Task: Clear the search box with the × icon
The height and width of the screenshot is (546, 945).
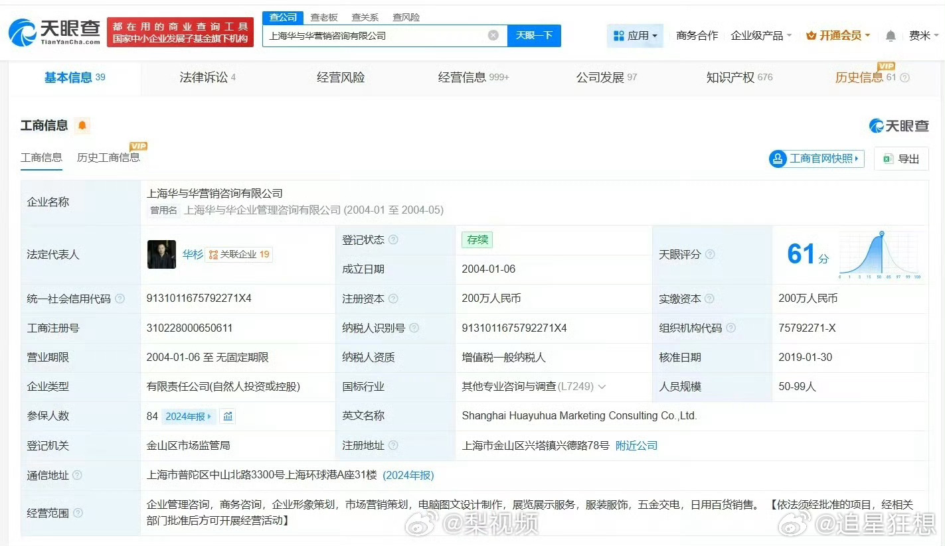Action: (493, 36)
